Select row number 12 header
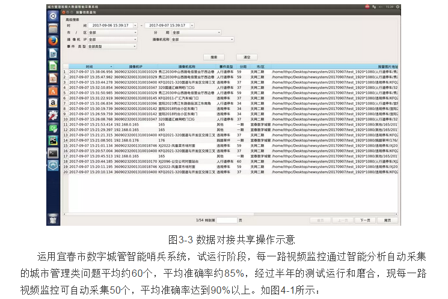The width and height of the screenshot is (448, 299). [66, 130]
